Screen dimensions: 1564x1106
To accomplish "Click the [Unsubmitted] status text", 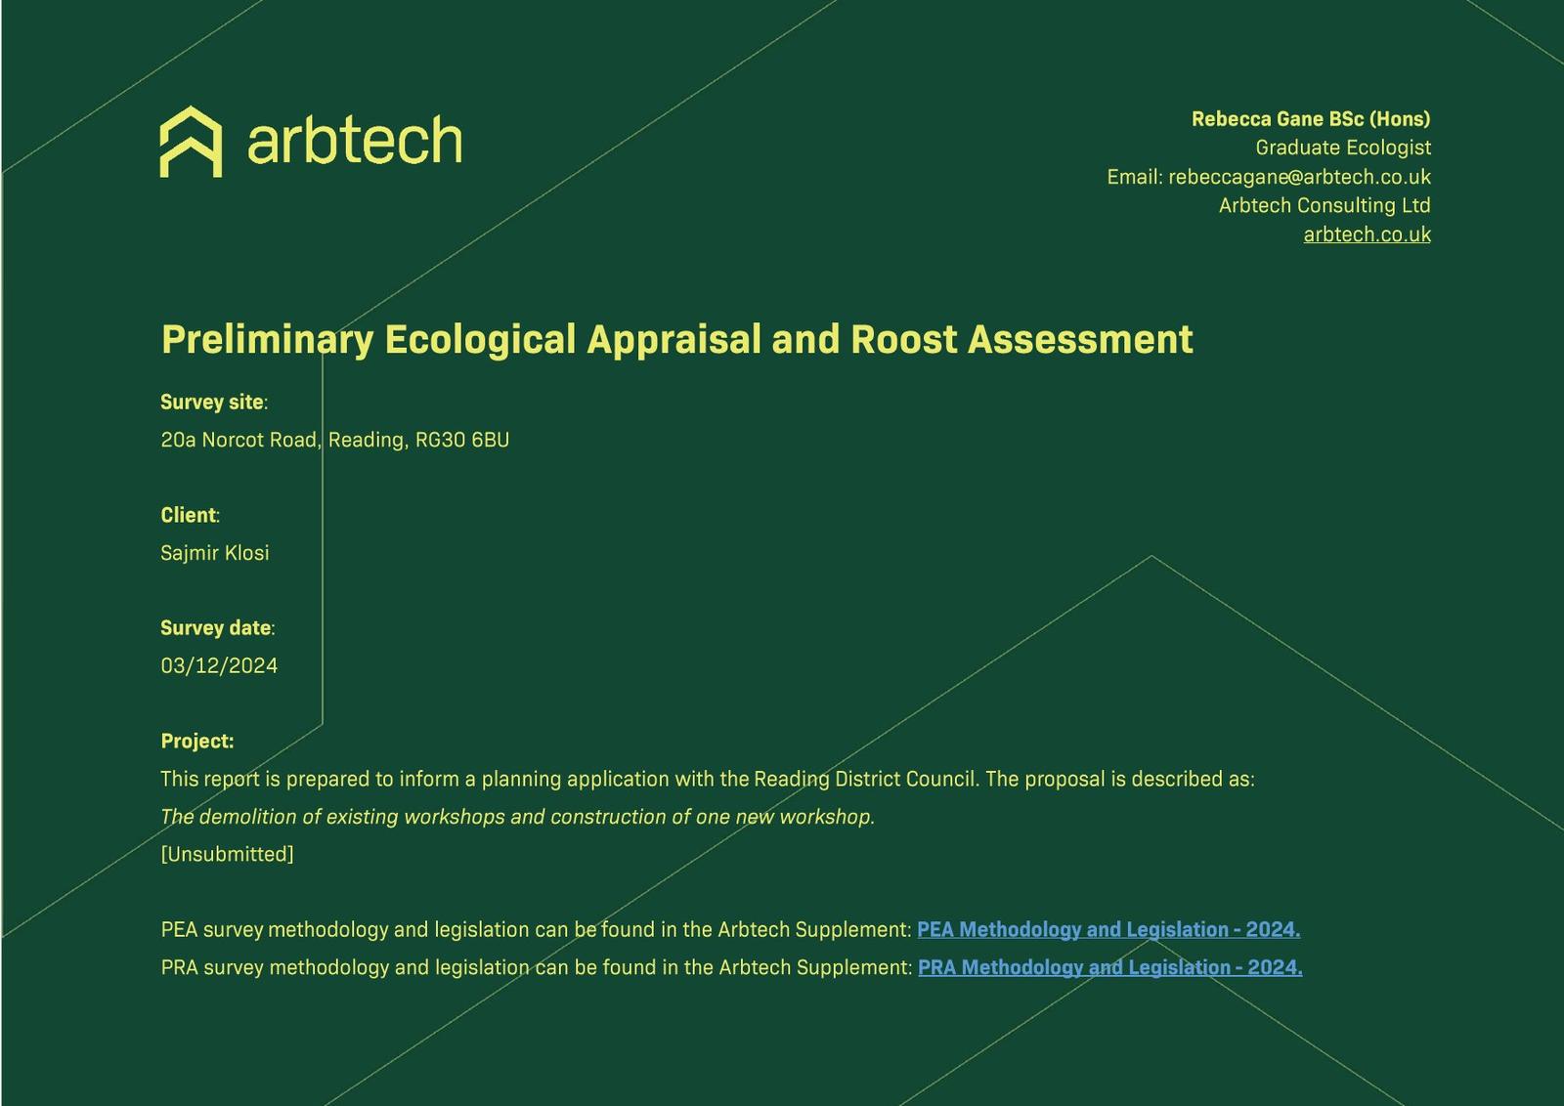I will tap(227, 854).
